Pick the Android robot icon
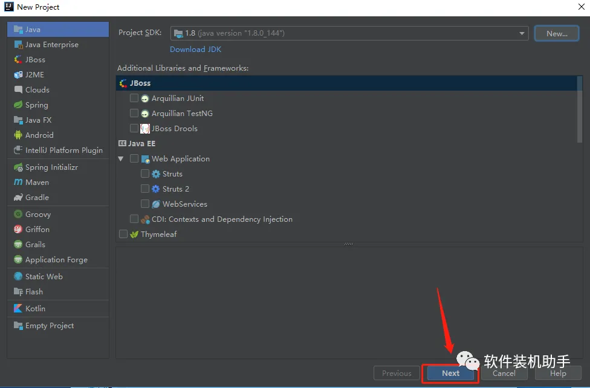Screen dimensions: 590x388 tap(18, 135)
